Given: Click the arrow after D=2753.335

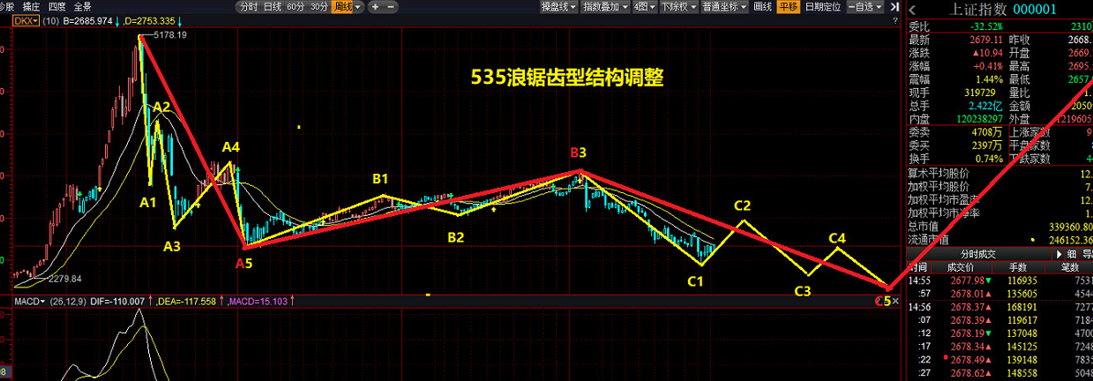Looking at the screenshot, I should coord(180,21).
